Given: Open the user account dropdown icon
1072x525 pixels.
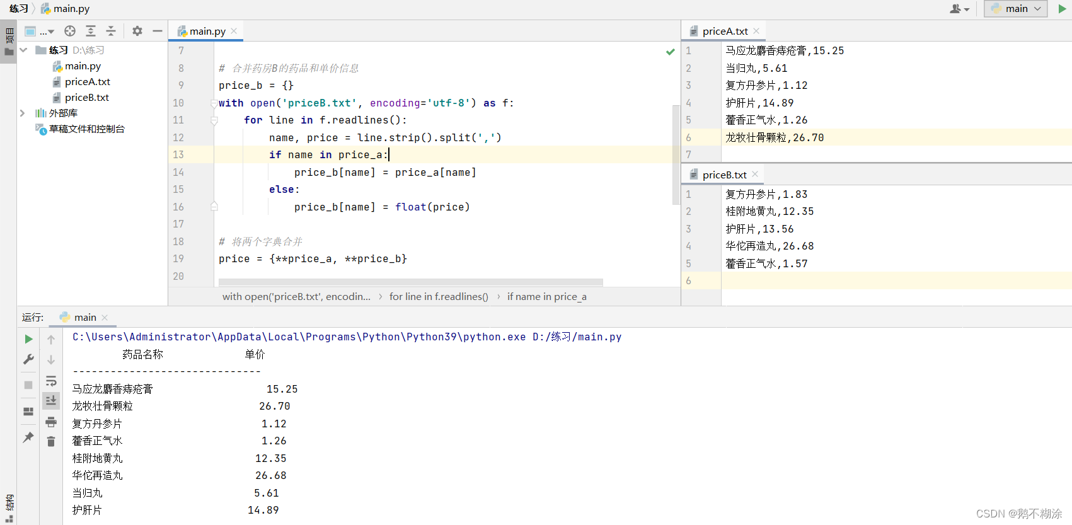Looking at the screenshot, I should (x=959, y=9).
